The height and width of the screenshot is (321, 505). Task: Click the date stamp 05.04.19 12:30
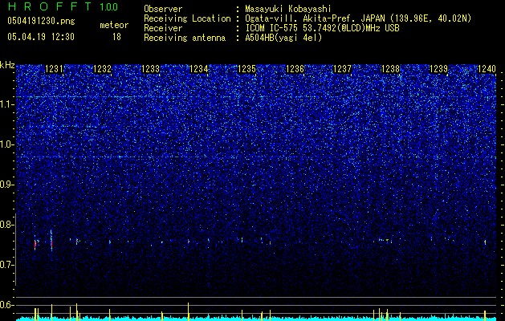click(x=41, y=37)
